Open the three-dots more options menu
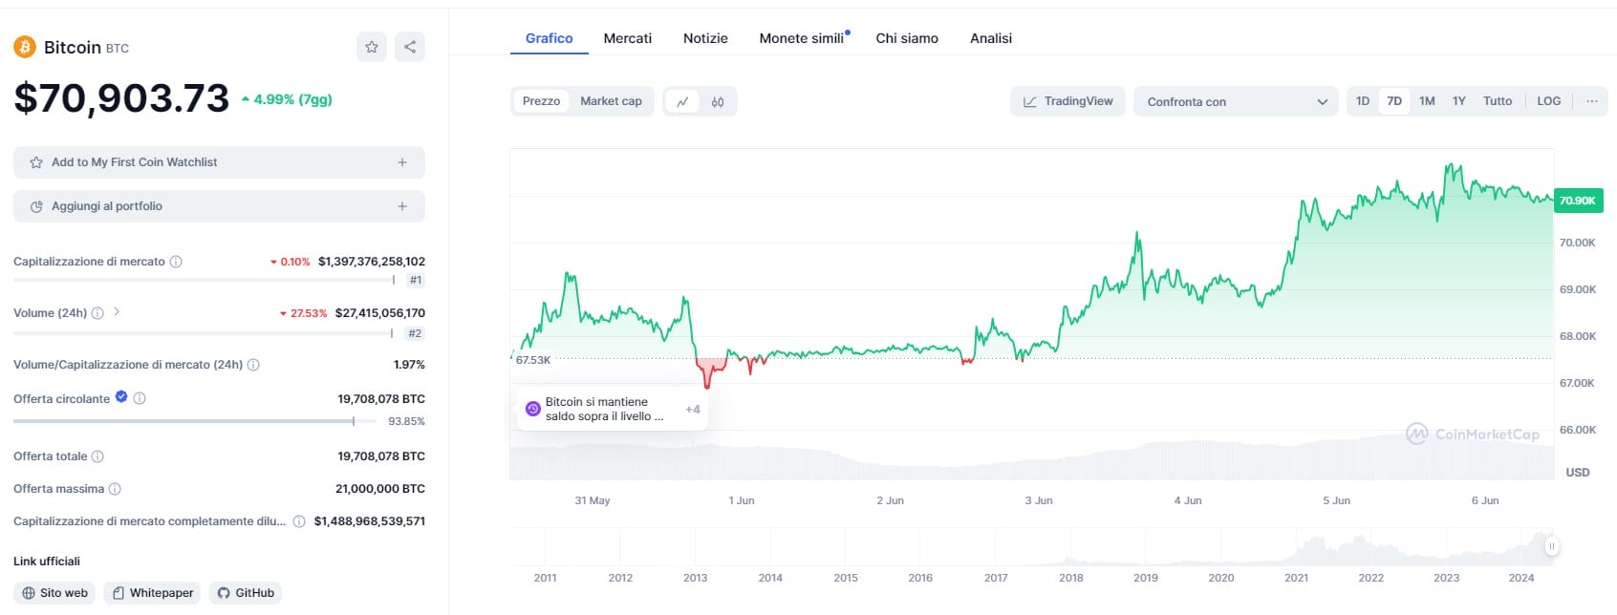The height and width of the screenshot is (615, 1617). tap(1591, 101)
